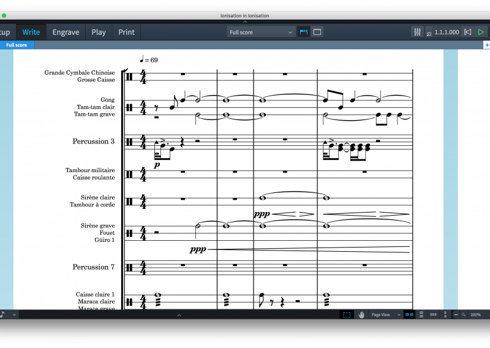490x348 pixels.
Task: Open dropdown arrow beside the note icon
Action: tap(14, 315)
